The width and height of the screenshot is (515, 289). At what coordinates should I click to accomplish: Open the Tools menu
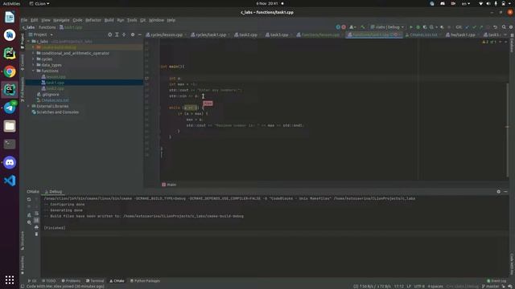pyautogui.click(x=132, y=20)
